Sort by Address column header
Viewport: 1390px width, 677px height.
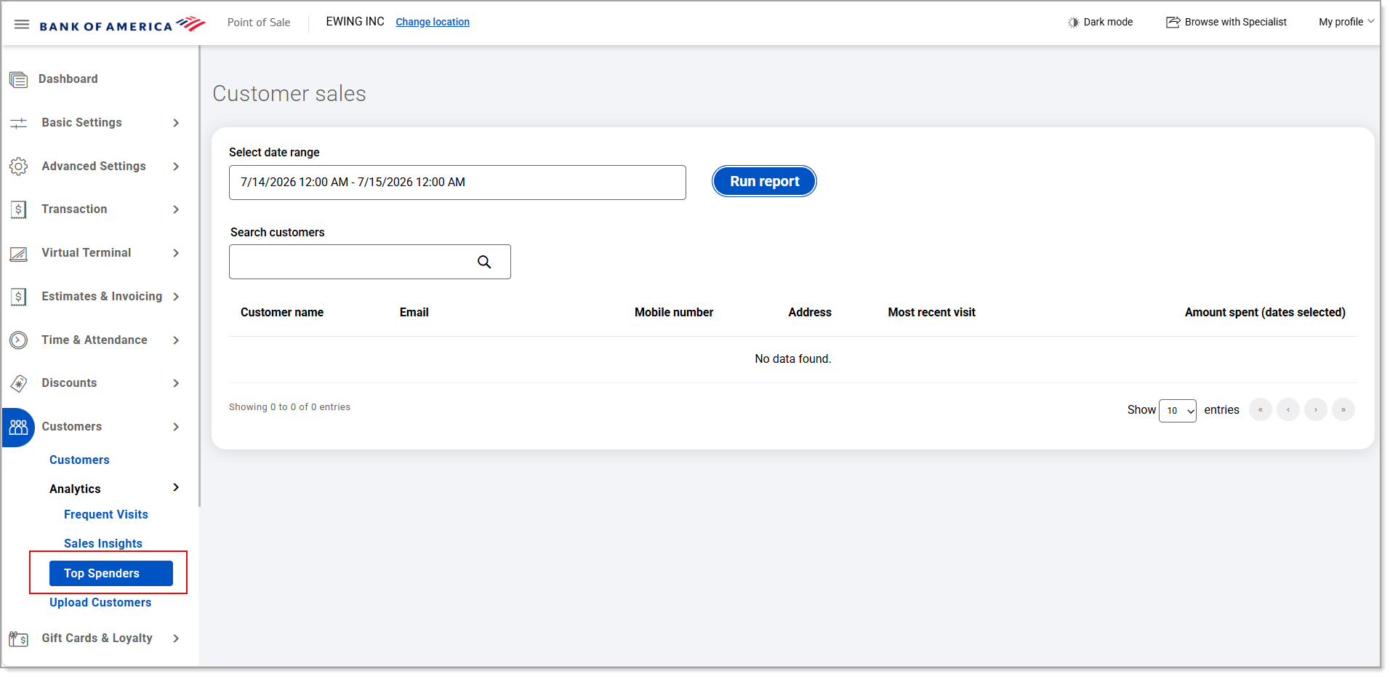[x=810, y=313]
